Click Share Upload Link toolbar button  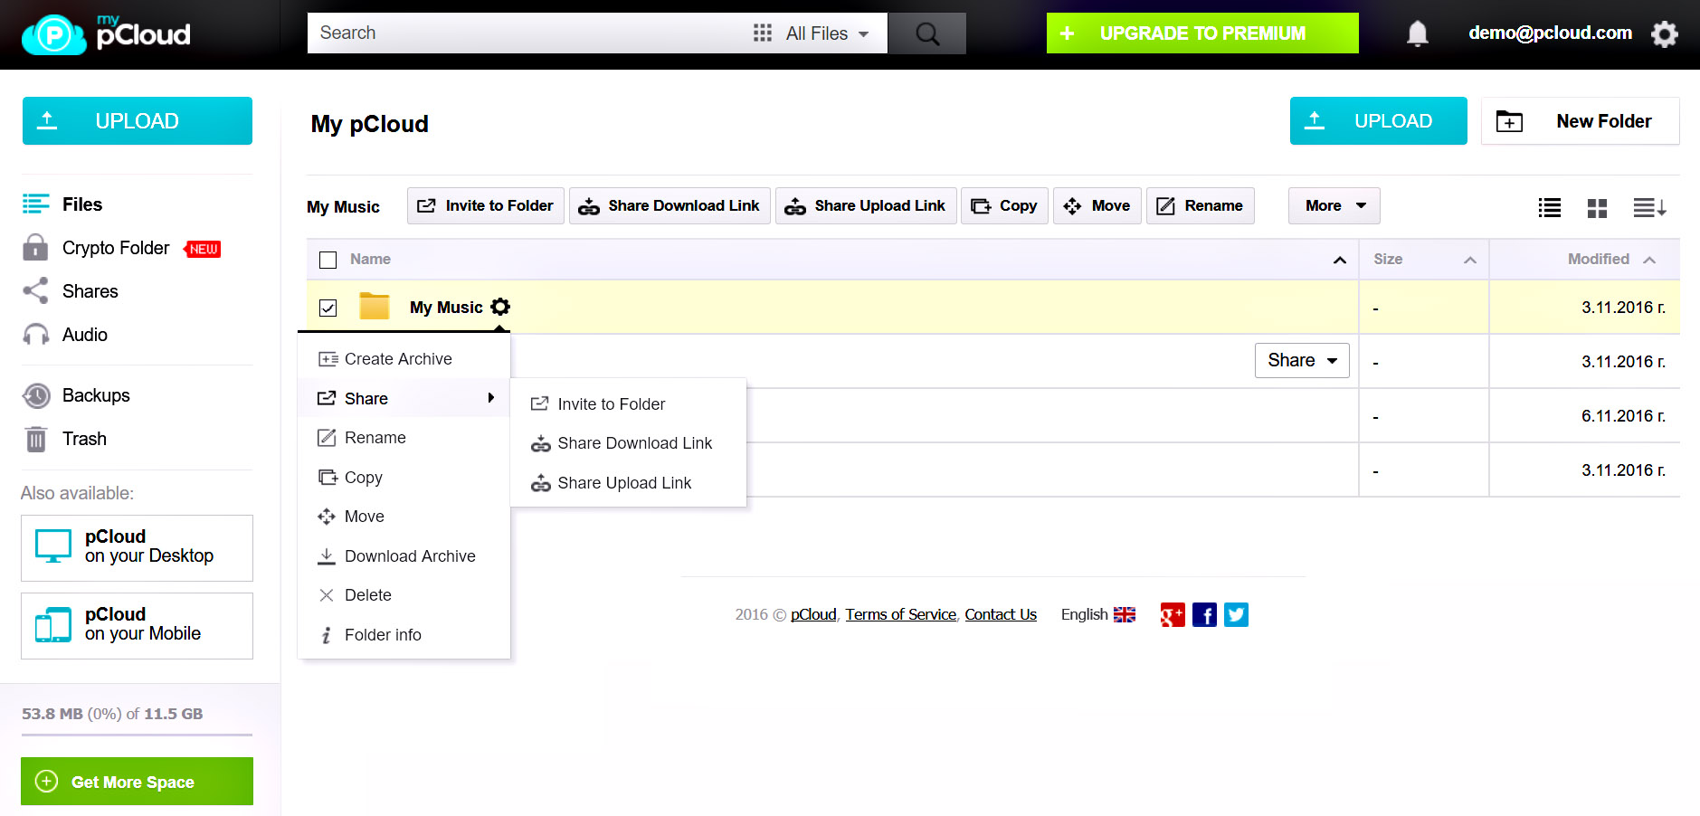(866, 205)
